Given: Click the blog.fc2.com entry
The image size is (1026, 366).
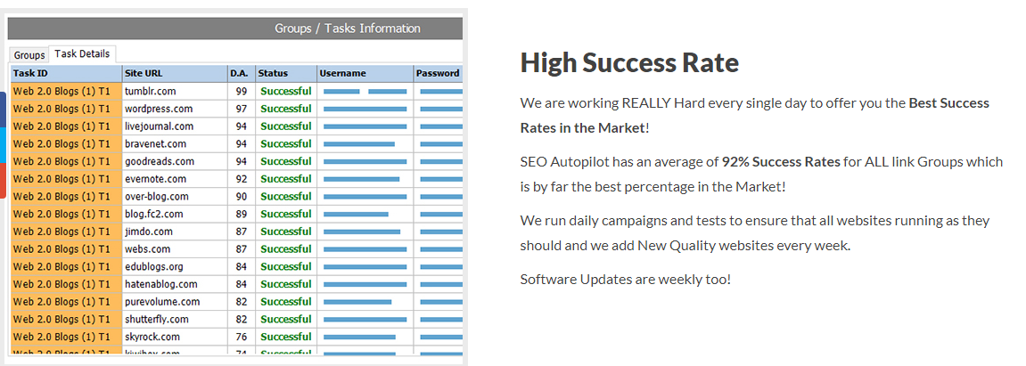Looking at the screenshot, I should click(154, 214).
